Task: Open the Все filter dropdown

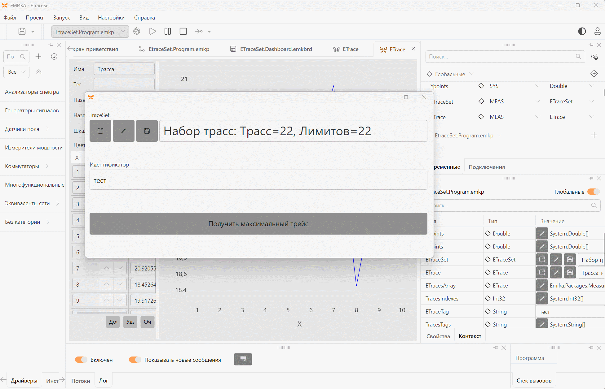Action: 16,72
